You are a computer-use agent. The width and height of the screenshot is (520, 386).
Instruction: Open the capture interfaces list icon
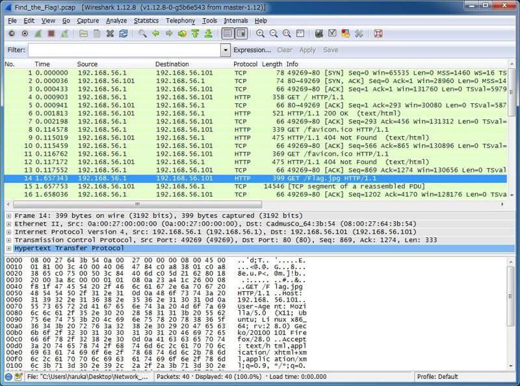pyautogui.click(x=12, y=34)
